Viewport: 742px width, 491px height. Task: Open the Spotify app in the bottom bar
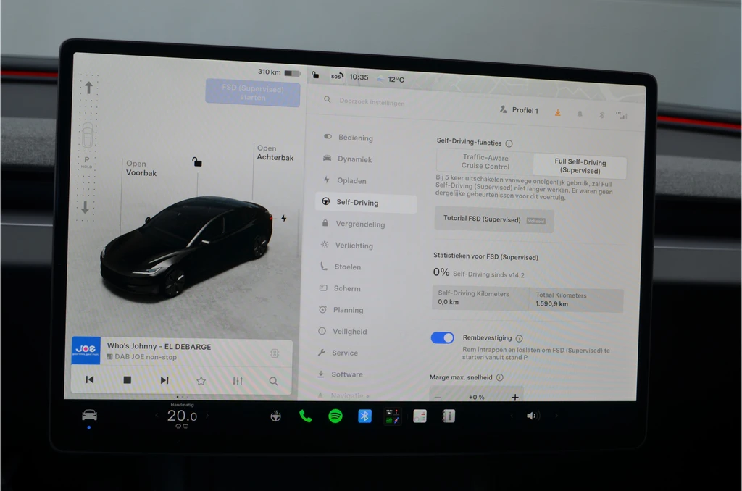pyautogui.click(x=335, y=416)
